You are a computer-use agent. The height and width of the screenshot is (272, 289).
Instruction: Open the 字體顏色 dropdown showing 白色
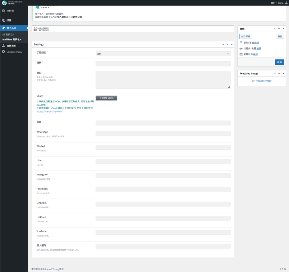[x=163, y=53]
